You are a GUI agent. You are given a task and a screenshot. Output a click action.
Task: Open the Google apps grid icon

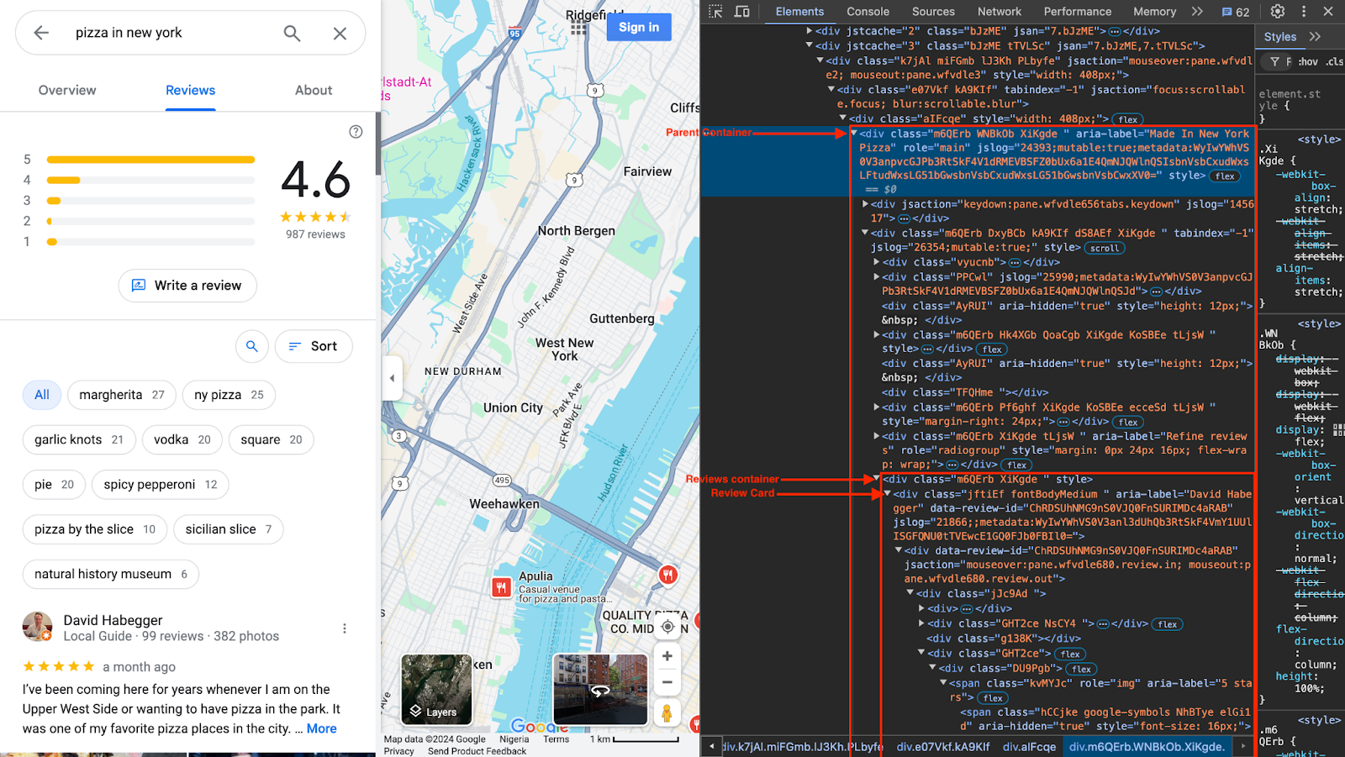578,27
